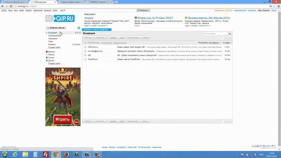Viewport: 281px width, 158px height.
Task: Click the bookmark star in address bar
Action: point(274,6)
